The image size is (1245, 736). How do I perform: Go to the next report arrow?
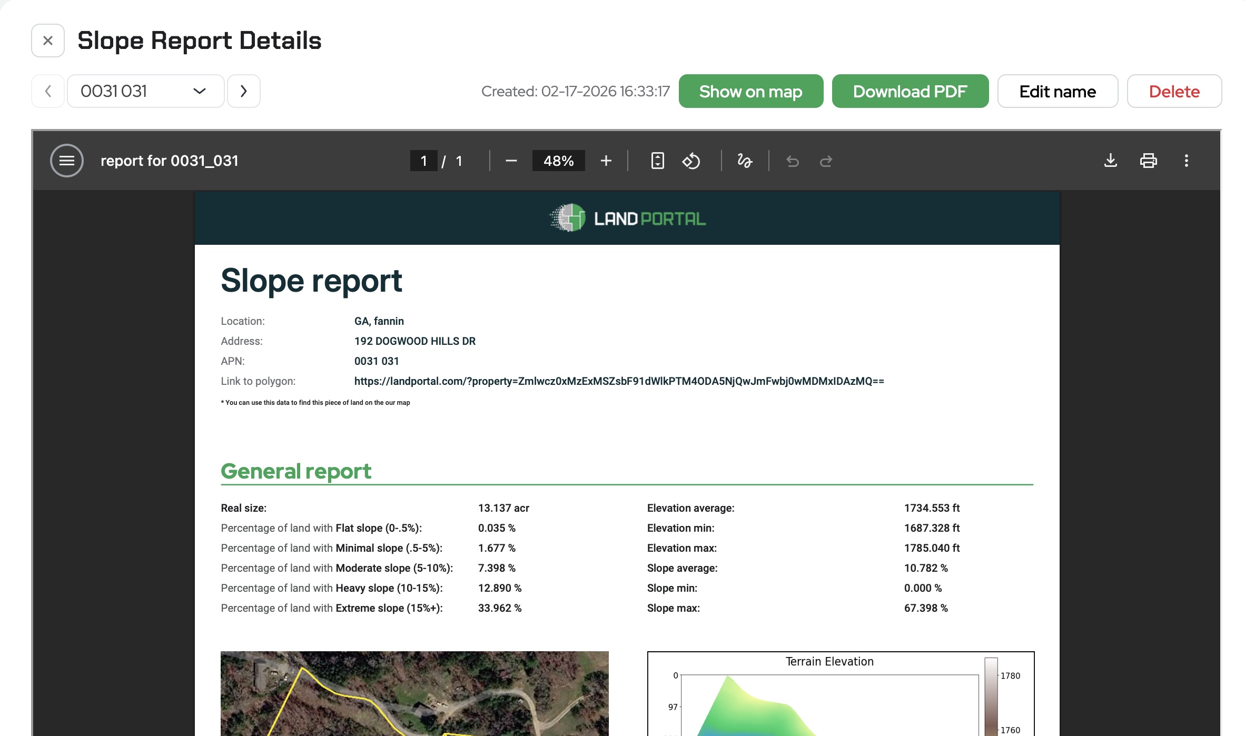pyautogui.click(x=243, y=91)
